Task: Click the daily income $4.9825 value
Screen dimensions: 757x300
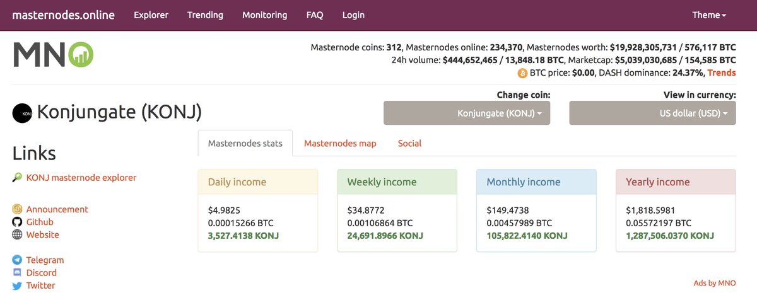Action: click(x=223, y=210)
